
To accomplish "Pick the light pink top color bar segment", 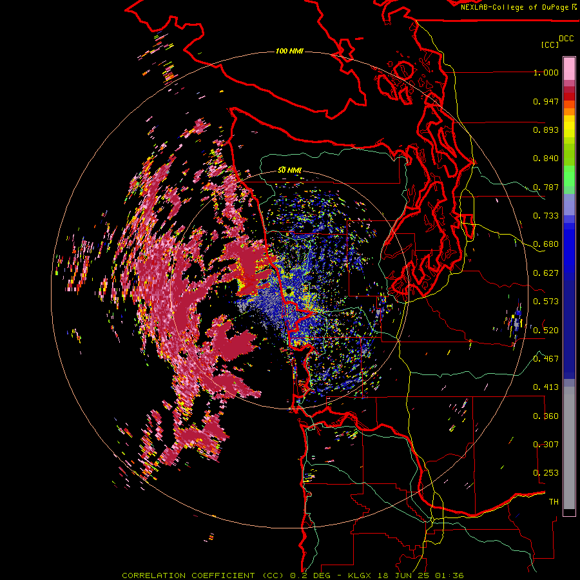I will click(569, 68).
